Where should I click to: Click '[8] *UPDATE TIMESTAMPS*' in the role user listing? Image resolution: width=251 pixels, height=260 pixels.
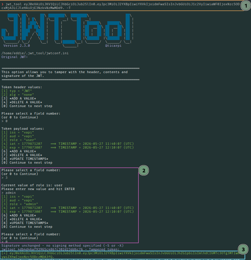(x=25, y=159)
